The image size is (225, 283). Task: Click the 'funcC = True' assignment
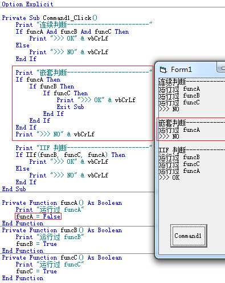pyautogui.click(x=36, y=271)
